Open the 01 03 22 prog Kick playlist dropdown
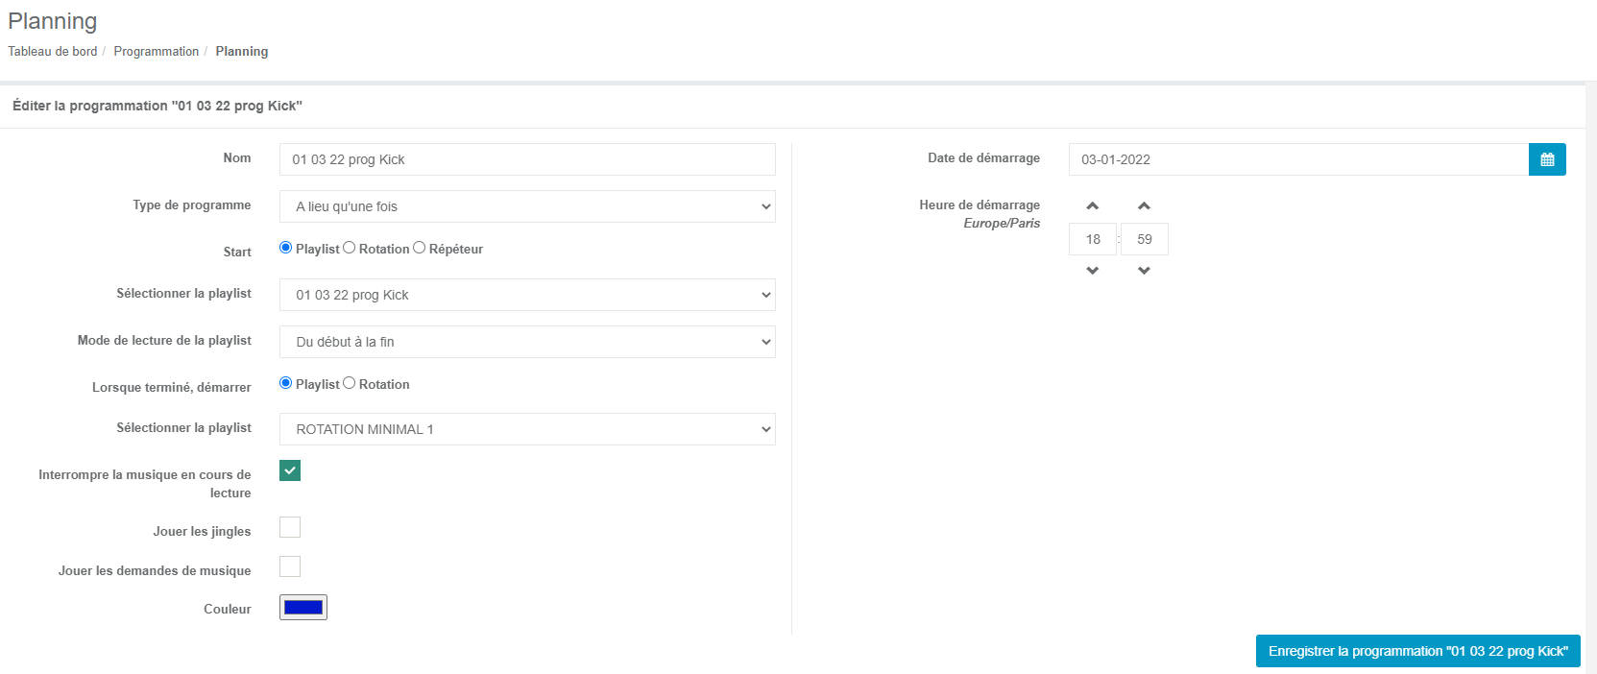The image size is (1597, 674). tap(527, 295)
